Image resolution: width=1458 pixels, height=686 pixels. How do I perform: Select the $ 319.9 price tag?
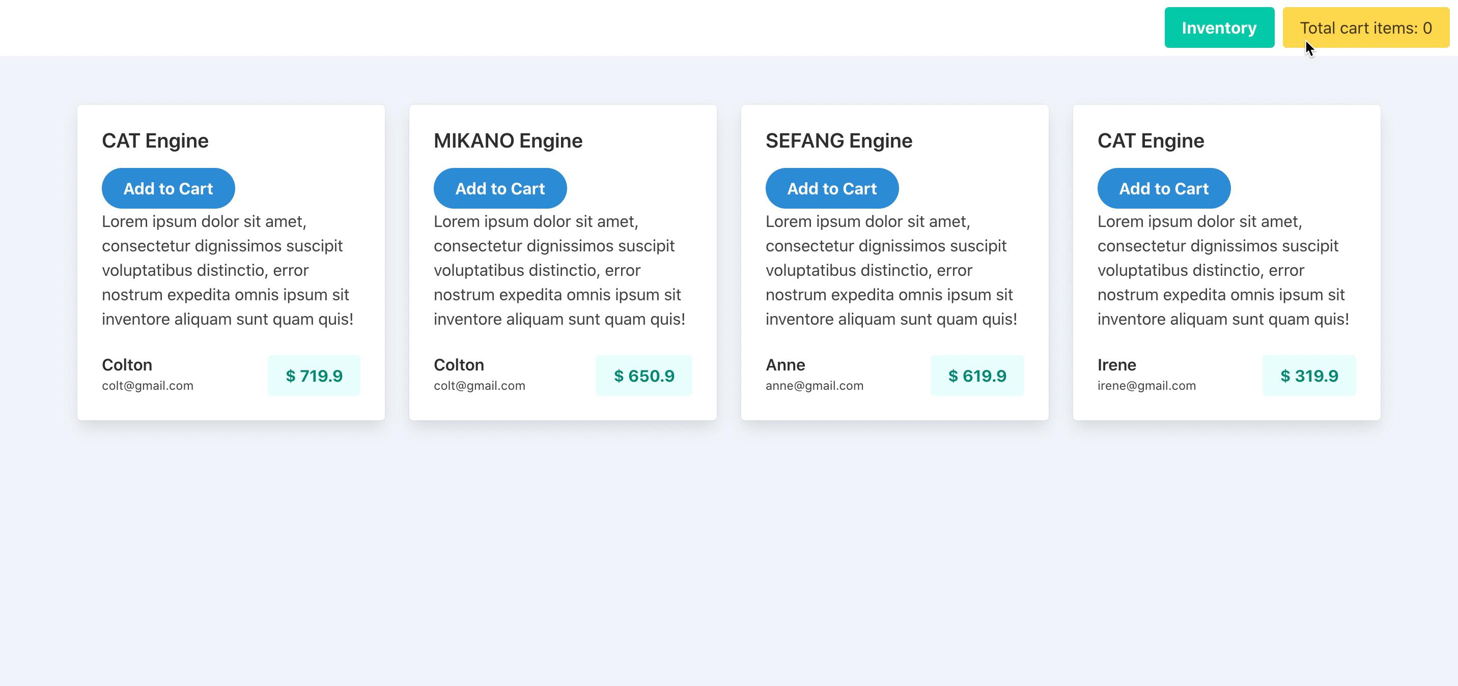(1309, 376)
